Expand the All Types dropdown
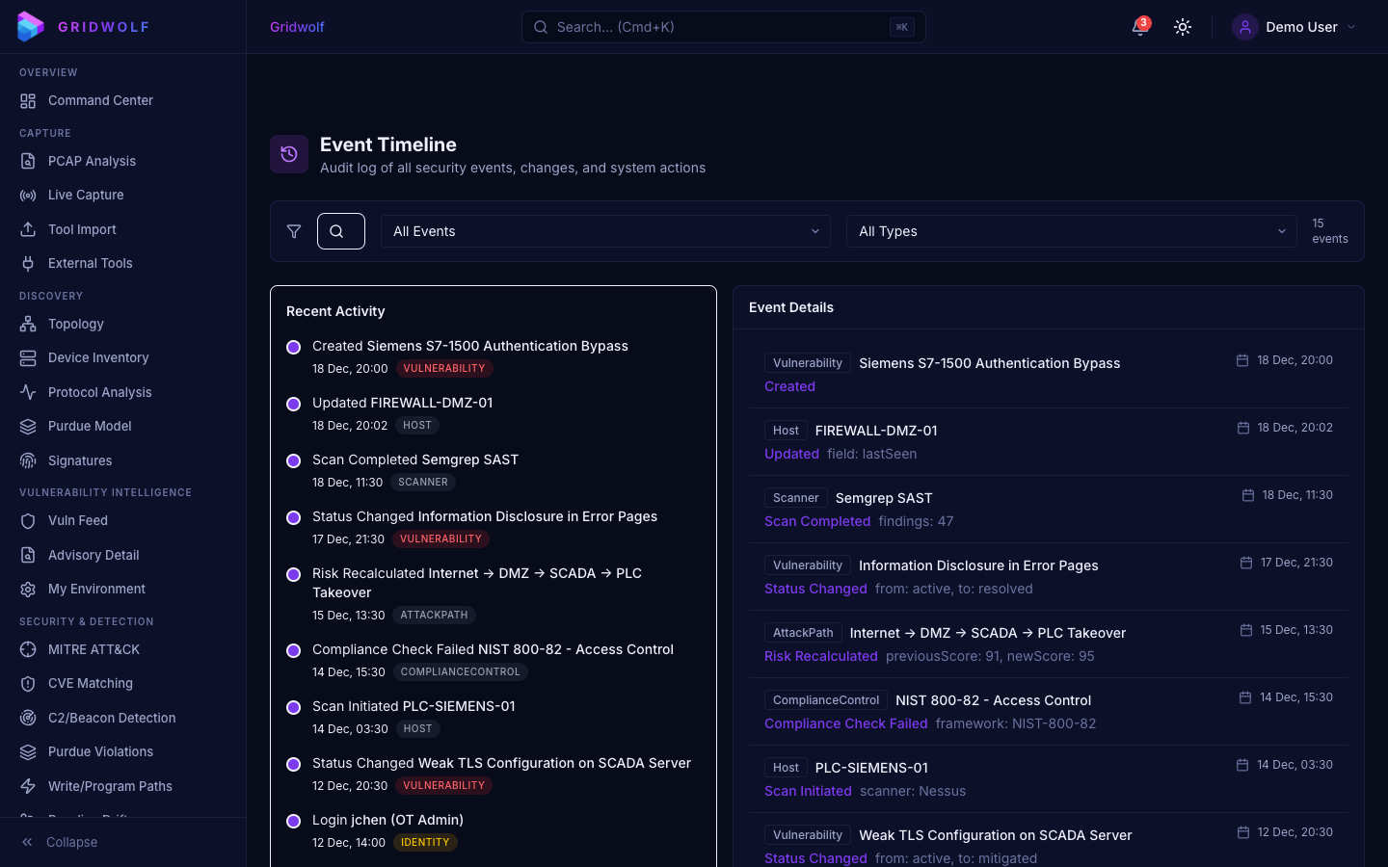1388x867 pixels. (1071, 231)
